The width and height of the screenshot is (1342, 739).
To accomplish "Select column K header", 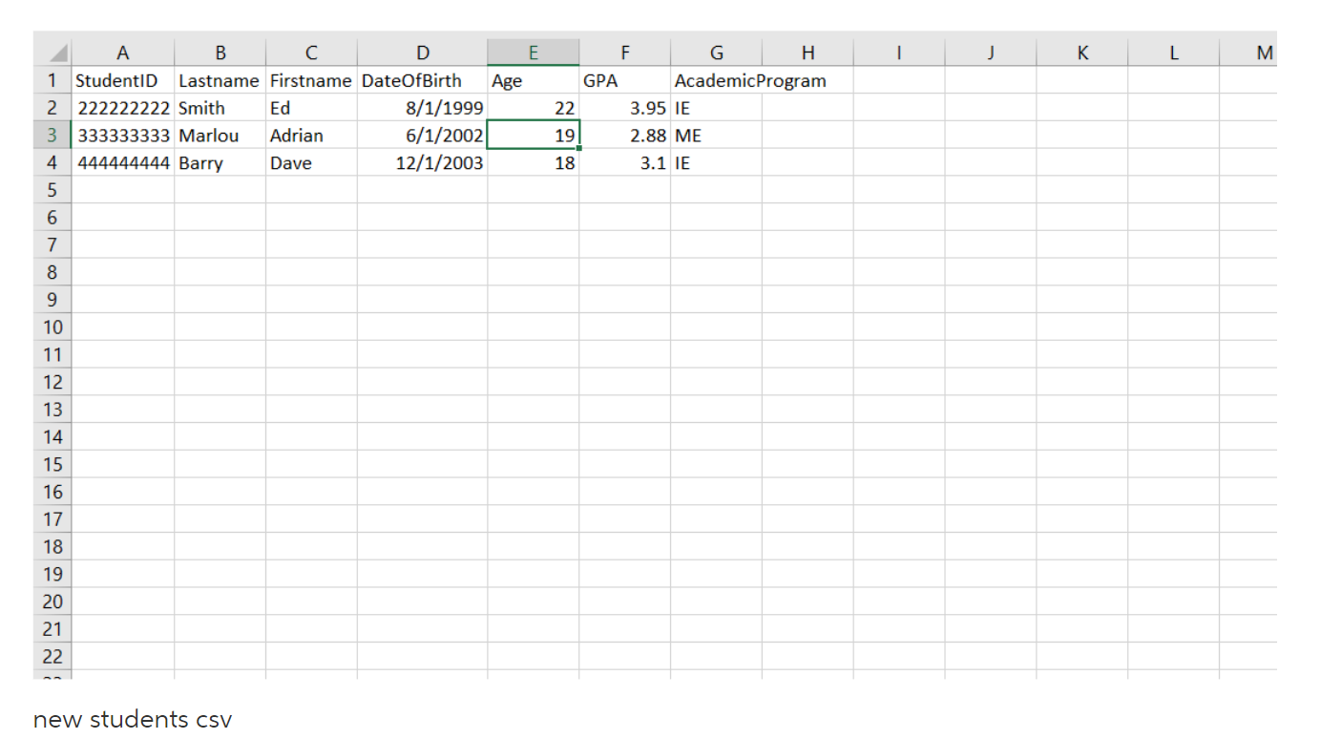I will (1082, 53).
